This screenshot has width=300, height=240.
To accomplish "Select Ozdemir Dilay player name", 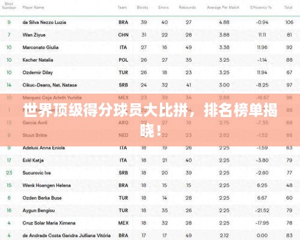I will tap(37, 73).
